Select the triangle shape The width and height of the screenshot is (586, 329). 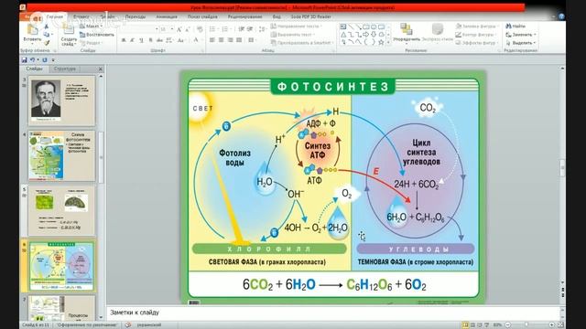[343, 35]
